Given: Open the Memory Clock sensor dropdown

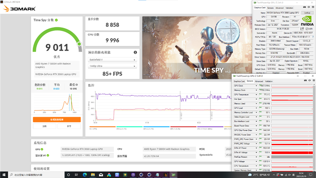Looking at the screenshot, I should [x=256, y=90].
